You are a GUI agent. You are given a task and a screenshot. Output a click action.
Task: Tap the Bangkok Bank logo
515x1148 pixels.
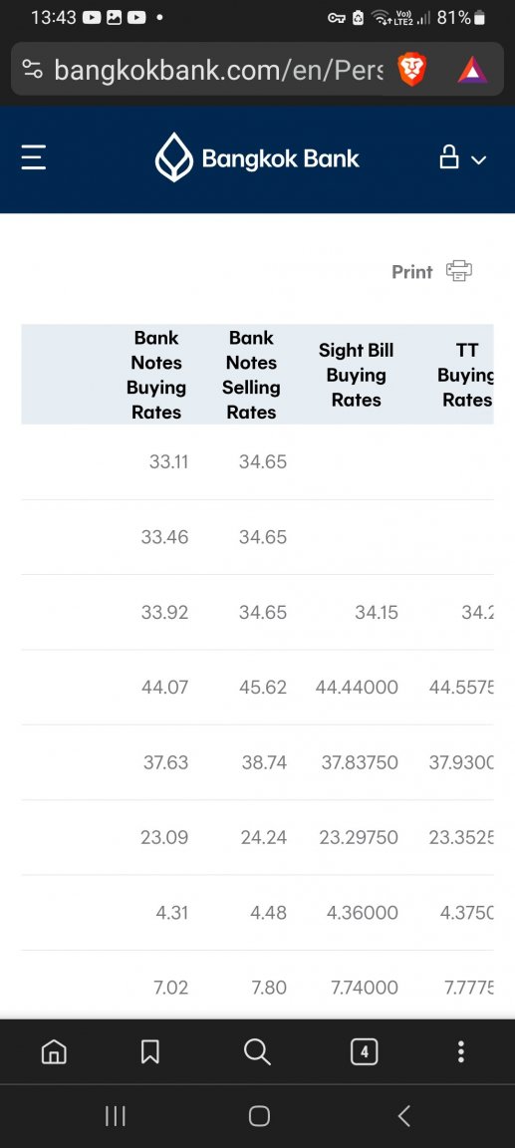[x=257, y=157]
